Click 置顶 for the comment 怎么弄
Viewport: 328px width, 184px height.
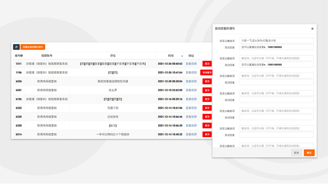(x=207, y=90)
